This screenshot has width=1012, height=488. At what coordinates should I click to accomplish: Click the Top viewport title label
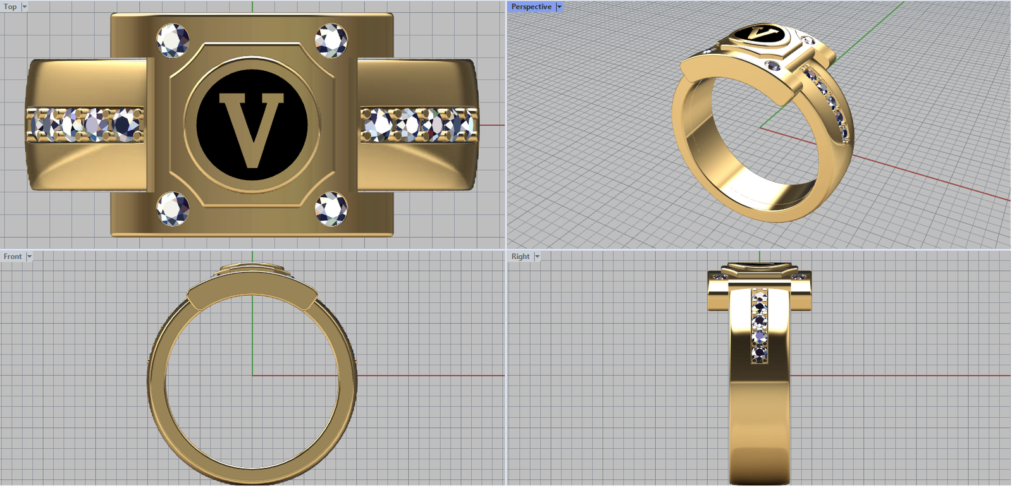point(10,7)
